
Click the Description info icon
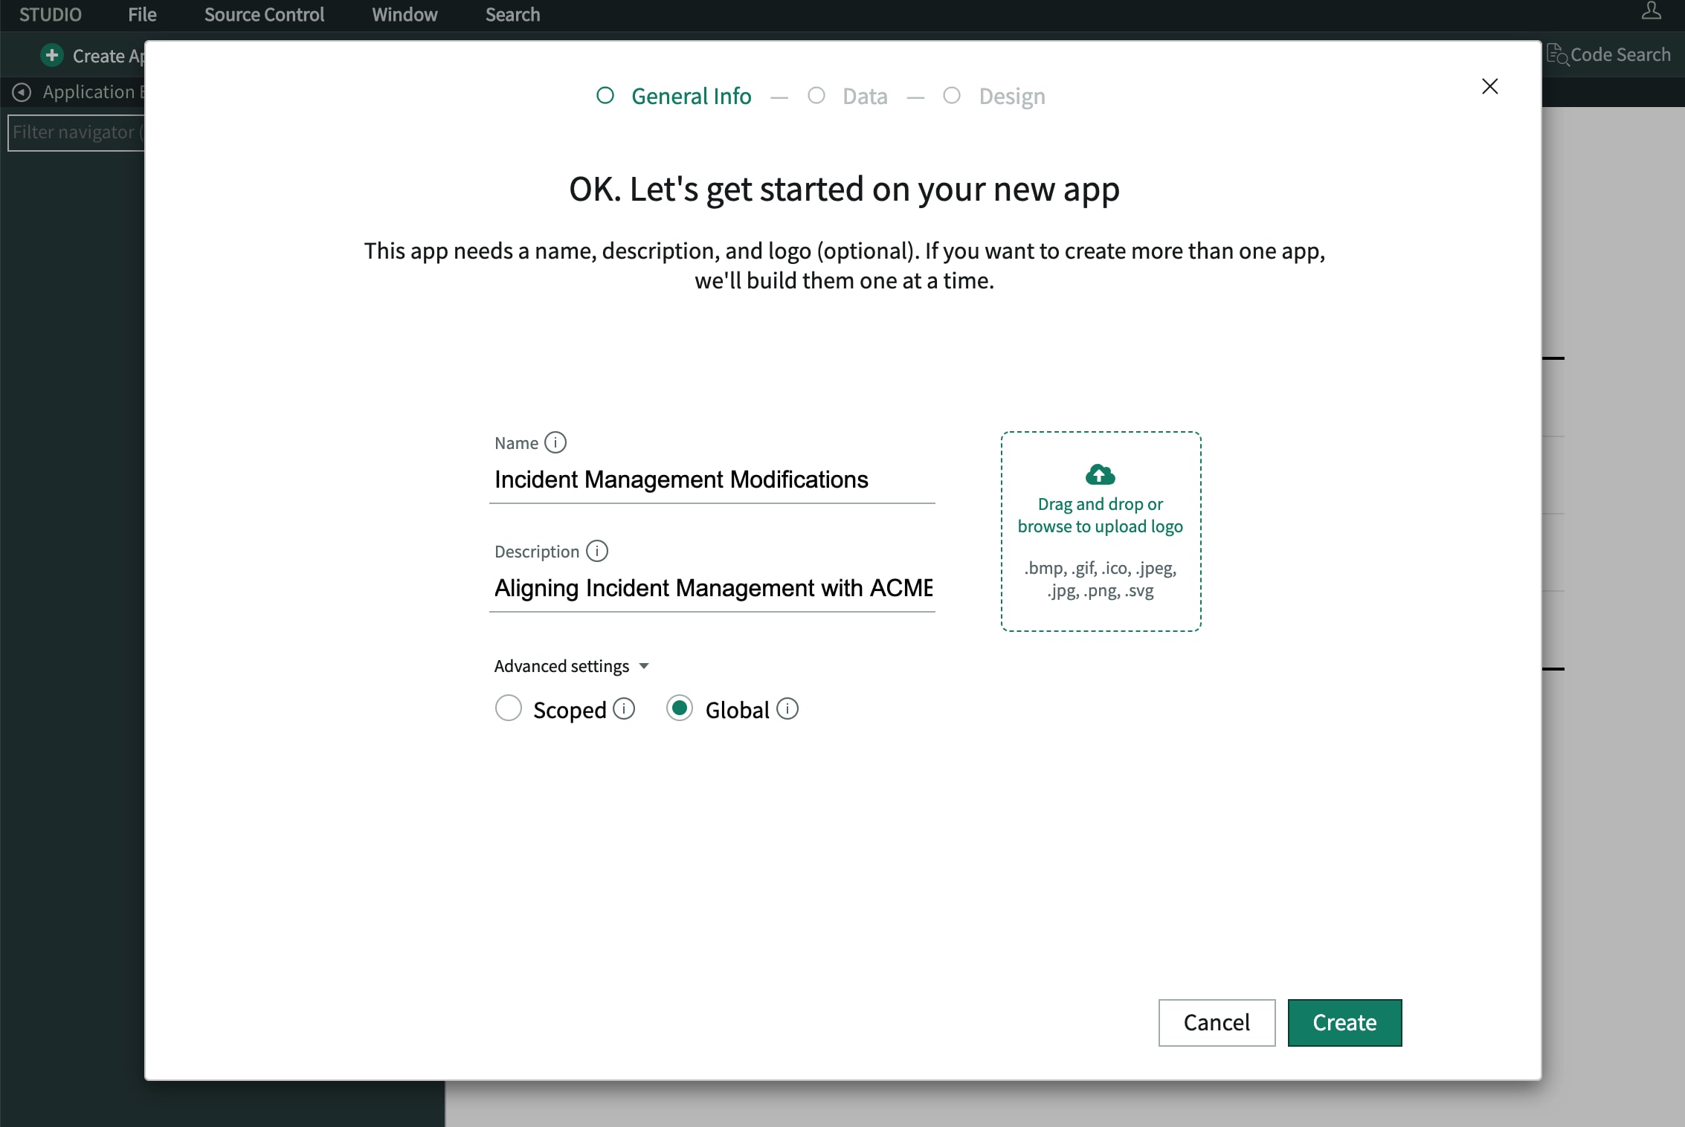(x=596, y=552)
